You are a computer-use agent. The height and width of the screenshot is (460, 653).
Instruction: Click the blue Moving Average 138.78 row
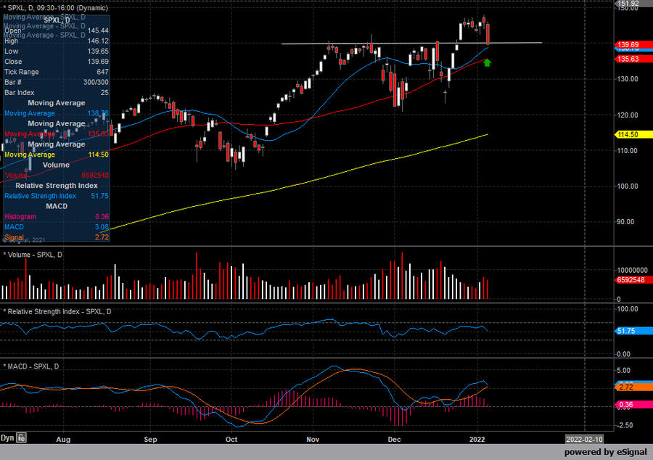(56, 113)
